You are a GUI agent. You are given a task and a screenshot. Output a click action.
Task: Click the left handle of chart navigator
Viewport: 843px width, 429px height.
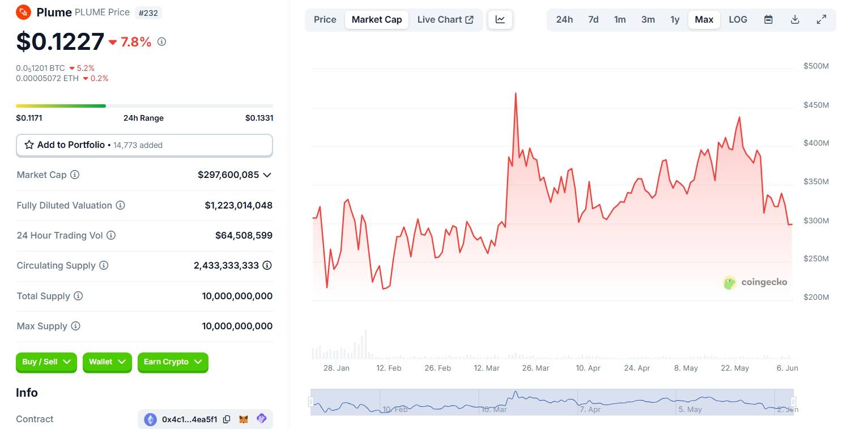pos(310,402)
